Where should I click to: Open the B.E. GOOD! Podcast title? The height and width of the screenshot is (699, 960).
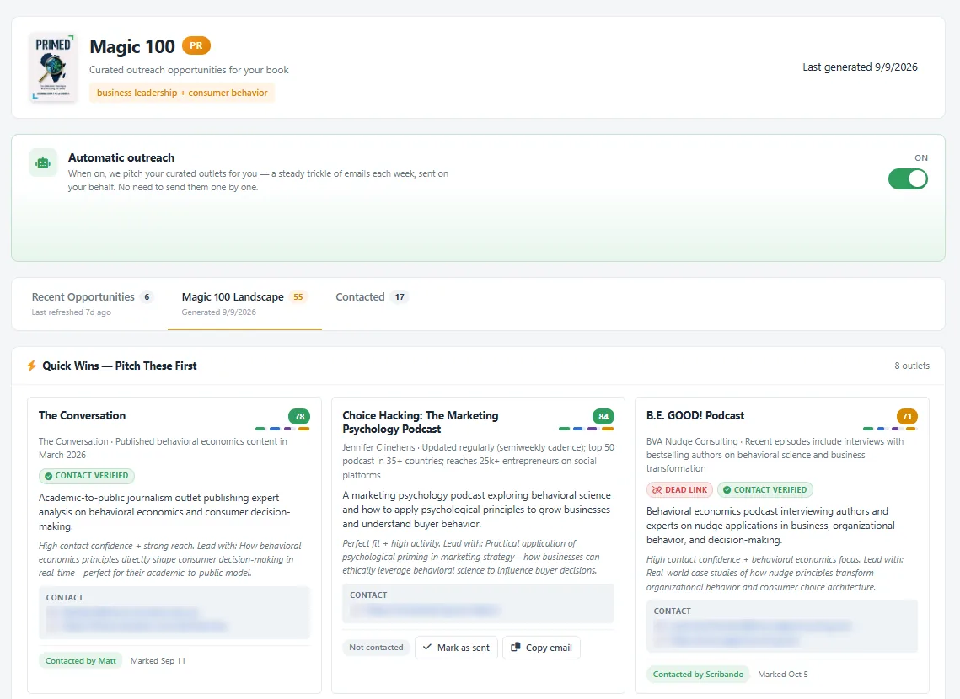point(695,416)
